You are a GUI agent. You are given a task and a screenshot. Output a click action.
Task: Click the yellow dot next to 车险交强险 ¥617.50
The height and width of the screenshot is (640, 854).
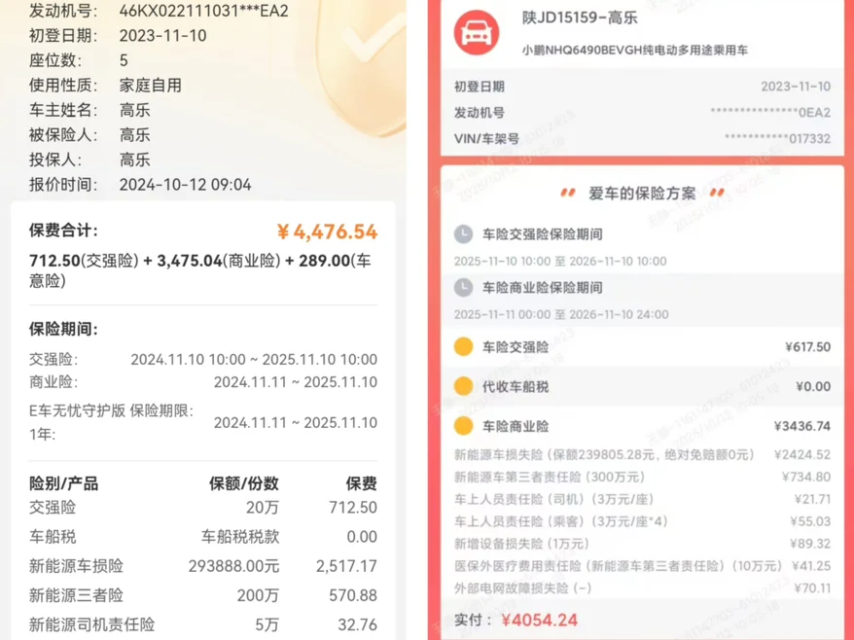pyautogui.click(x=464, y=346)
